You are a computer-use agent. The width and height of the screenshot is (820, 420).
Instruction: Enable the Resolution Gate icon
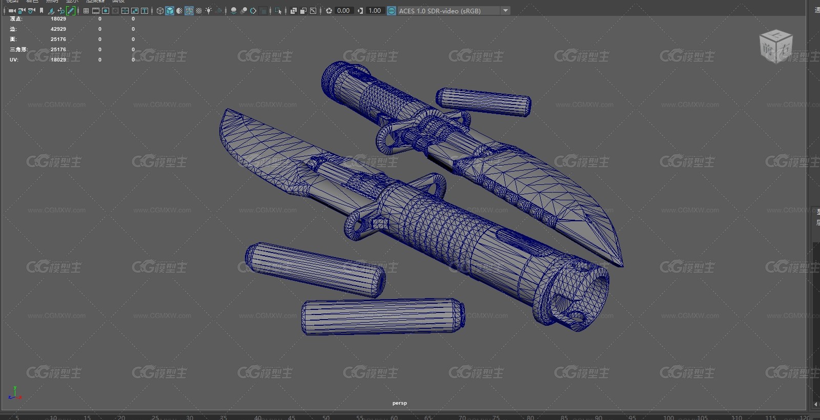coord(106,11)
